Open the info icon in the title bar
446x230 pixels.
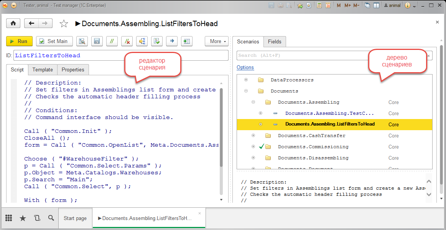408,5
